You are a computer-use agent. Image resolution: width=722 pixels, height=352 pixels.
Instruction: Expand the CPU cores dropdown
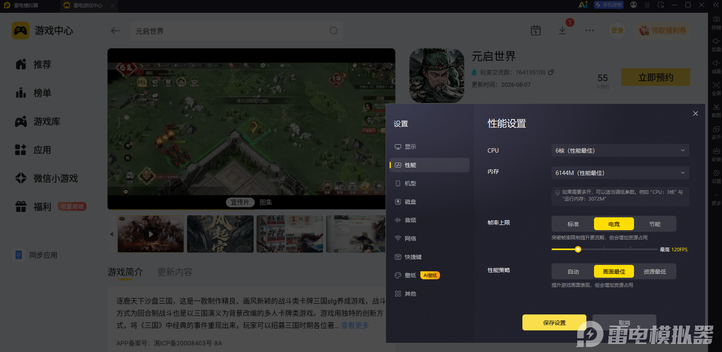[620, 151]
